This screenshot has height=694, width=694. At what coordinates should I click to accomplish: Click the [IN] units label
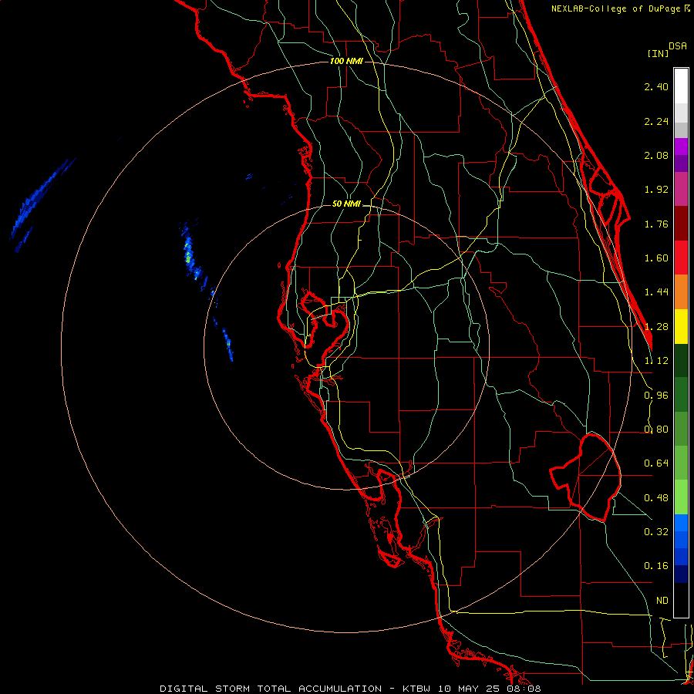coord(658,53)
